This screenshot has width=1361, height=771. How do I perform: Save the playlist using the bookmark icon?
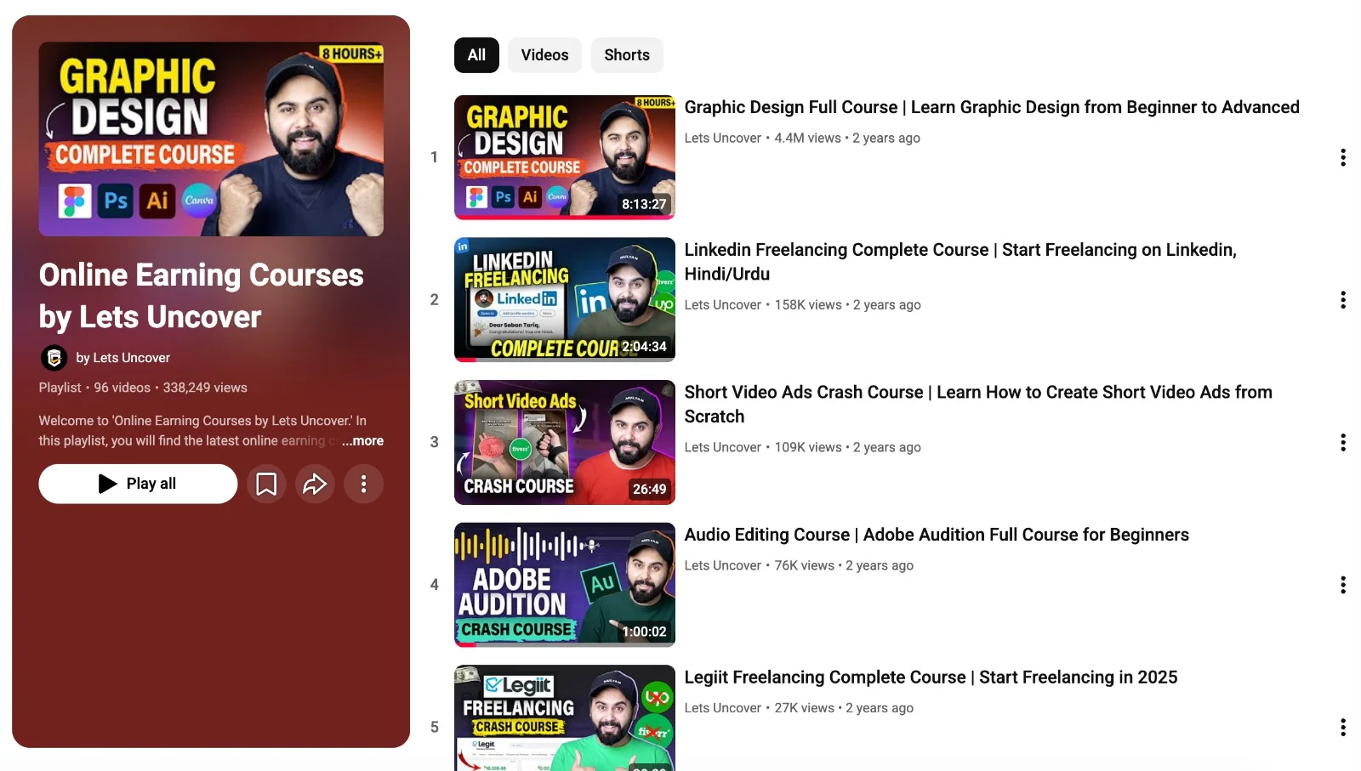266,484
